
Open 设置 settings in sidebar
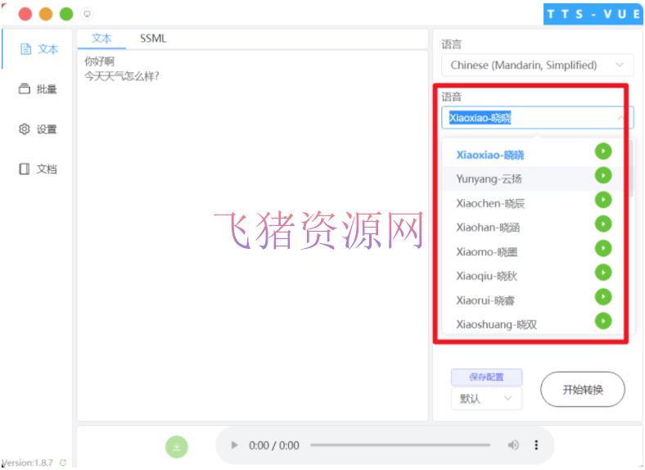38,129
